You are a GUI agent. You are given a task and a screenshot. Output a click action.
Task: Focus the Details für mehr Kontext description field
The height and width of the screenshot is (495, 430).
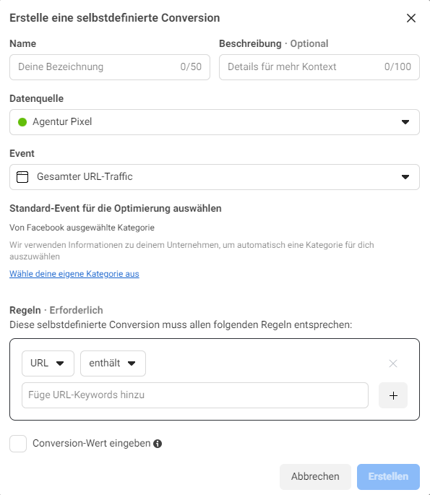pyautogui.click(x=319, y=67)
